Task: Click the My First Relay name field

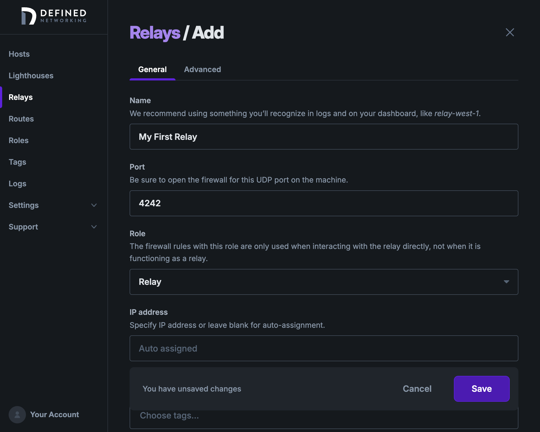Action: 324,137
